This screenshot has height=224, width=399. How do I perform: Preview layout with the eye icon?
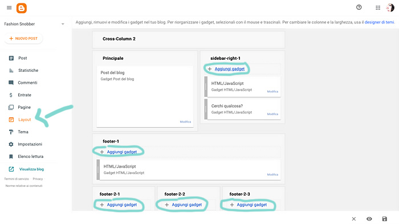(369, 219)
